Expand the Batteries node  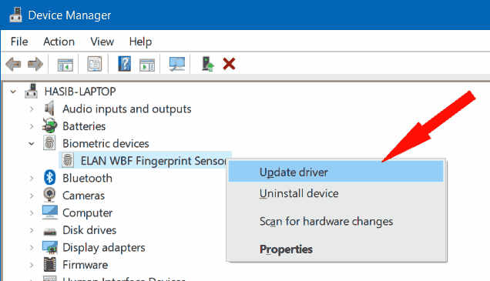point(32,126)
